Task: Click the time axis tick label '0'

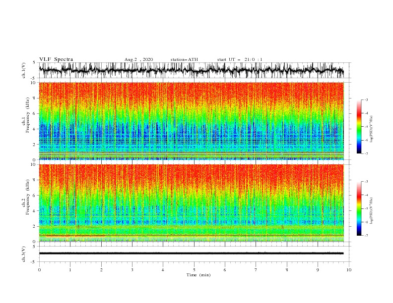Action: (39, 270)
